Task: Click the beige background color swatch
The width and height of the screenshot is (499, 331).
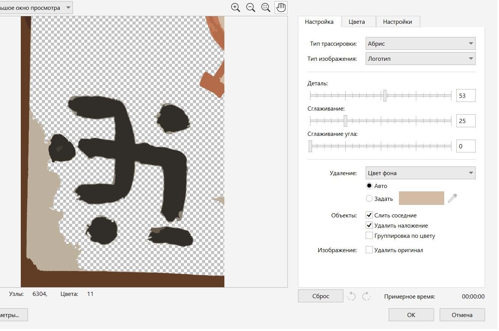Action: pos(421,198)
